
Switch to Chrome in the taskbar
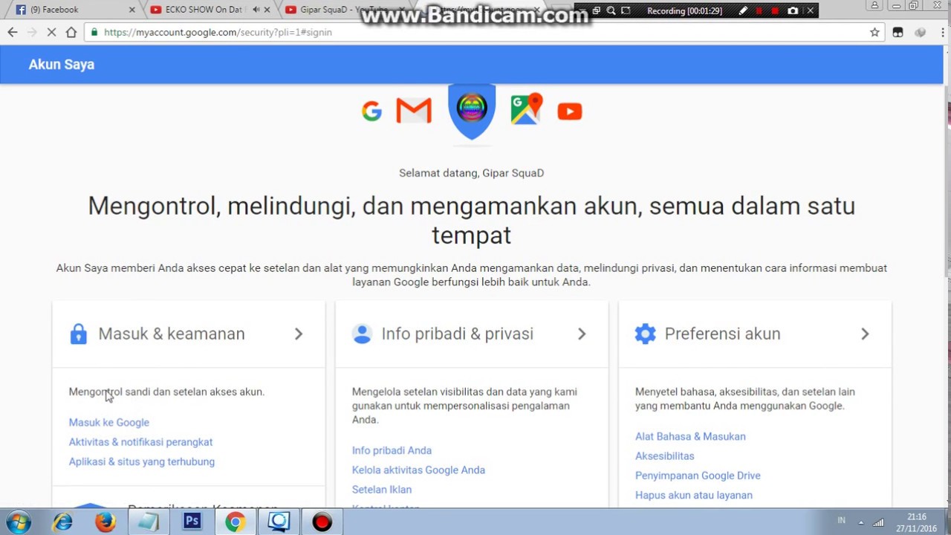pyautogui.click(x=235, y=522)
